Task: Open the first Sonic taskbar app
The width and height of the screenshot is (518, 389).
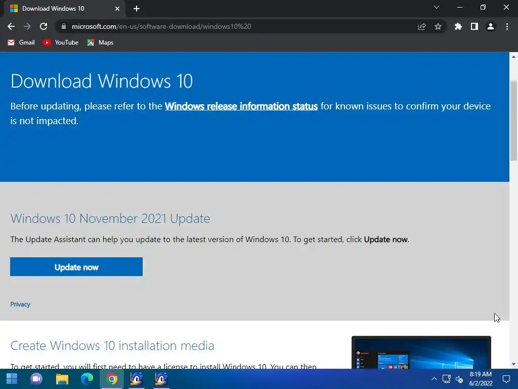Action: 136,379
